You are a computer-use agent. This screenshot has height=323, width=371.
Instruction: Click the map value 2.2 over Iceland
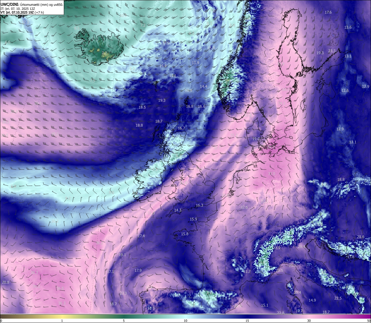click(105, 53)
